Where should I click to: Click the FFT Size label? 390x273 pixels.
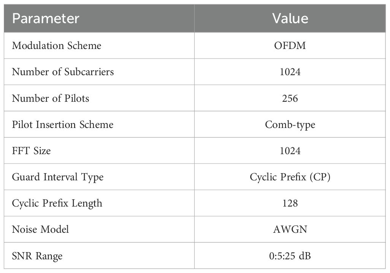31,151
